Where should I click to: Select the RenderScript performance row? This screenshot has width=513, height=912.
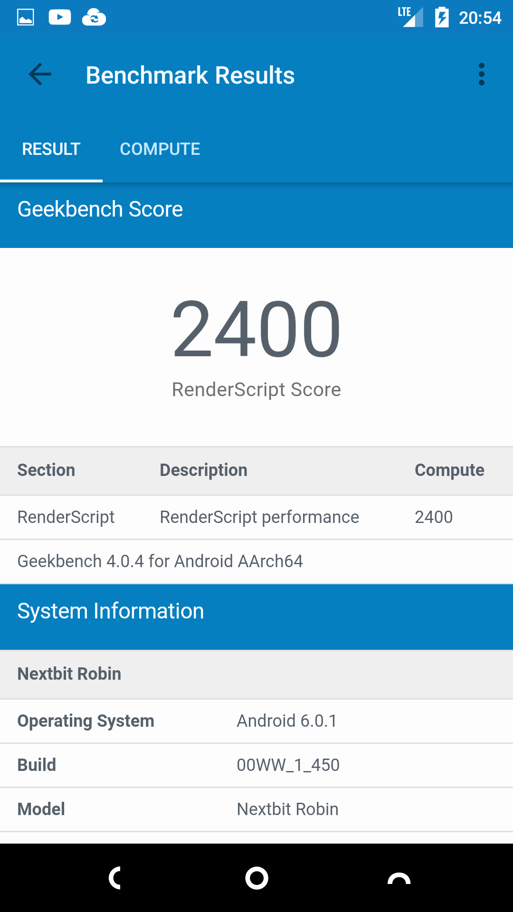[x=256, y=517]
